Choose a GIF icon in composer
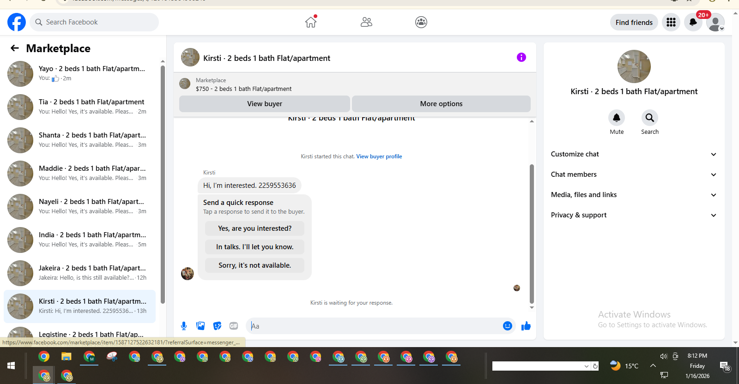 [234, 326]
